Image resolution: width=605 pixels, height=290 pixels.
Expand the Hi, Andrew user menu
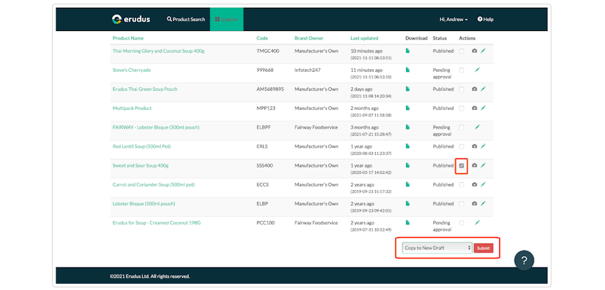[x=453, y=19]
